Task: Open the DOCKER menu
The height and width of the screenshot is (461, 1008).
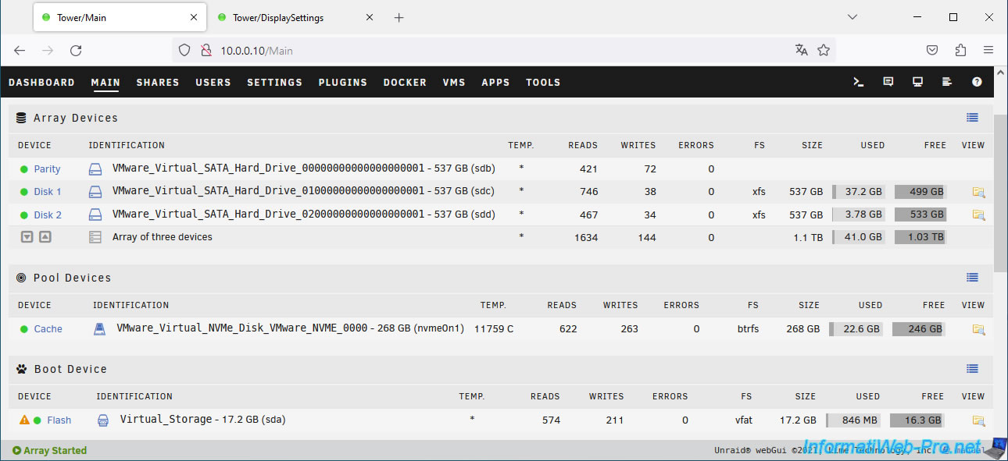Action: [x=405, y=83]
